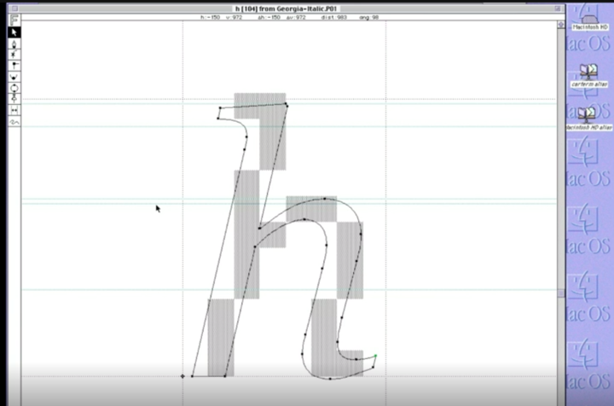
Task: Select the corner point tool
Action: 14,66
